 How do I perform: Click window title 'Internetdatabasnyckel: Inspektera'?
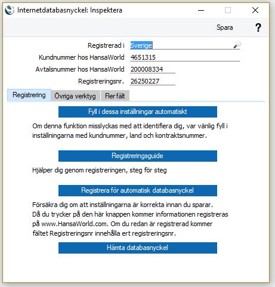70,10
